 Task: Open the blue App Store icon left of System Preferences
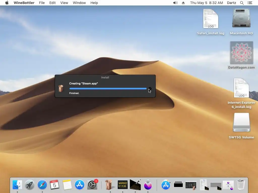[x=79, y=185]
